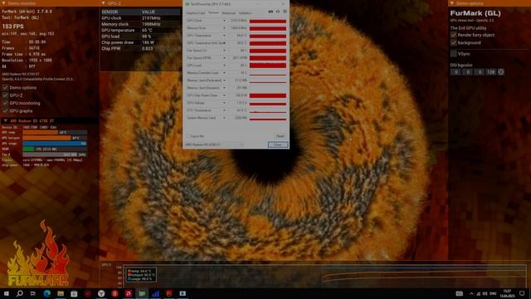The image size is (531, 299).
Task: Enable the VSync checkbox
Action: 454,53
